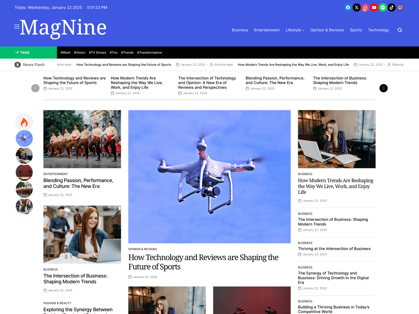Click the OPINION & REVIEWS category label
The width and height of the screenshot is (419, 314).
142,249
